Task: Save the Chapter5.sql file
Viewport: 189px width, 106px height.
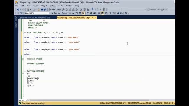Action: pyautogui.click(x=42, y=9)
